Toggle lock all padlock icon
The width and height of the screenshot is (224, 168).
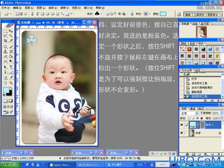pos(201,118)
